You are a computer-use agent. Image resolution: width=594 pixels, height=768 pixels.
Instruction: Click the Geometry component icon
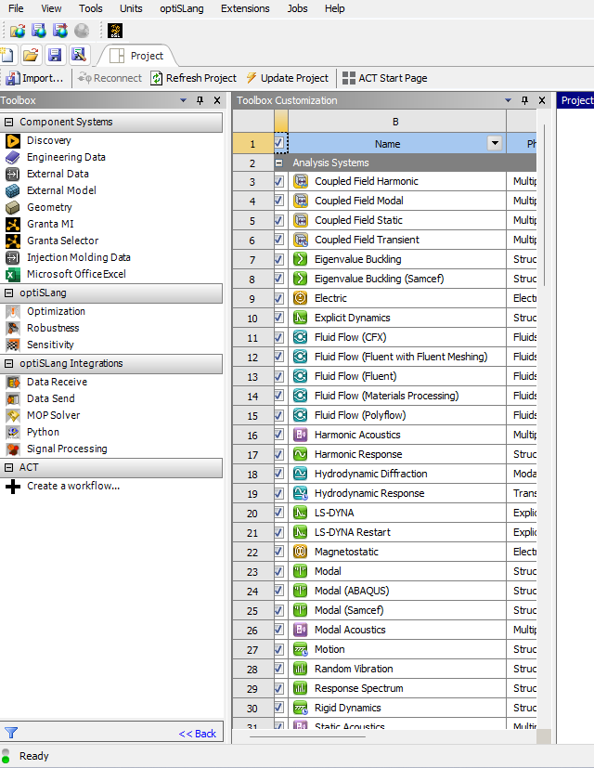tap(13, 207)
